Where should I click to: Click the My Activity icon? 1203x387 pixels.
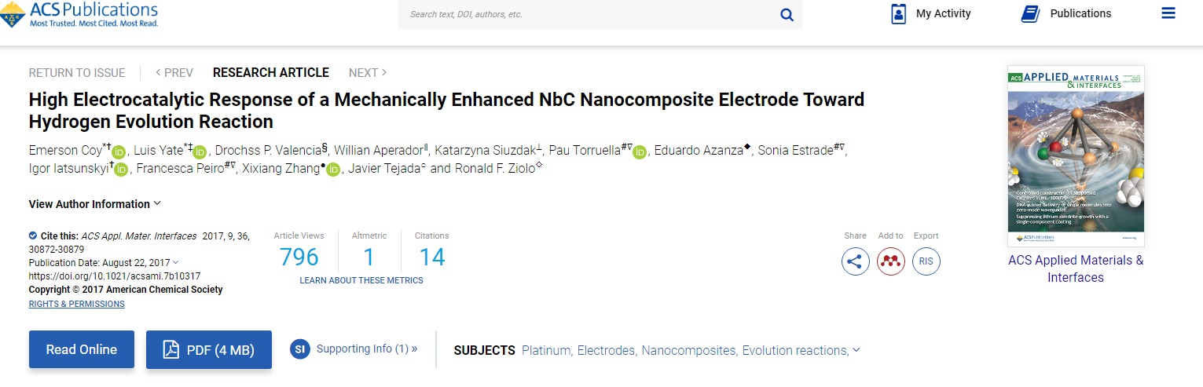899,13
